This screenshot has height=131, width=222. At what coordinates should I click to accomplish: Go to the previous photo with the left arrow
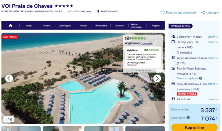pyautogui.click(x=9, y=78)
